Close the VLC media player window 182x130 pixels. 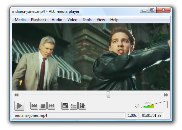pos(164,10)
